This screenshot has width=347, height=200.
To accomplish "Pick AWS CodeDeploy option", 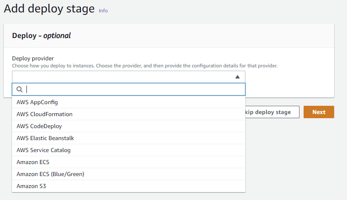I will point(39,126).
